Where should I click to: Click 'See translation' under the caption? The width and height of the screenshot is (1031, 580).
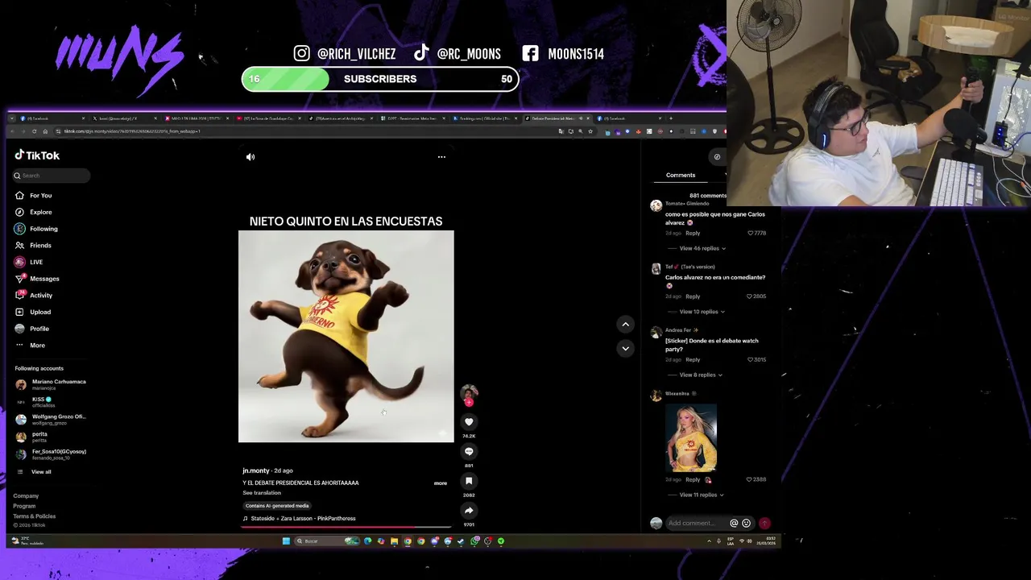[x=262, y=493]
